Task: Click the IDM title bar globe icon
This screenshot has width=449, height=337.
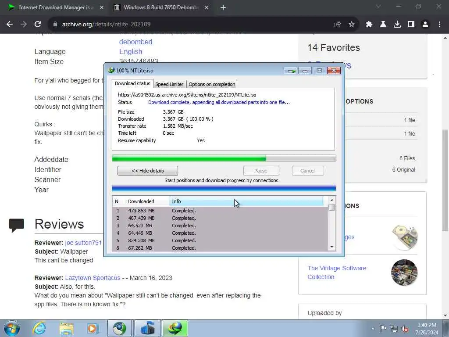Action: point(111,70)
